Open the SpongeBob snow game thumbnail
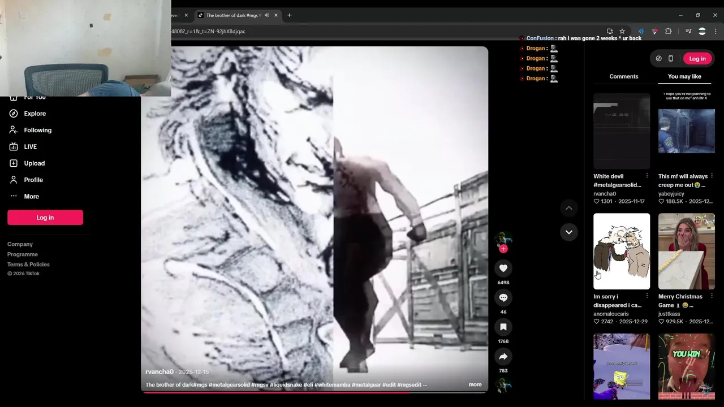Viewport: 724px width, 407px height. tap(622, 366)
